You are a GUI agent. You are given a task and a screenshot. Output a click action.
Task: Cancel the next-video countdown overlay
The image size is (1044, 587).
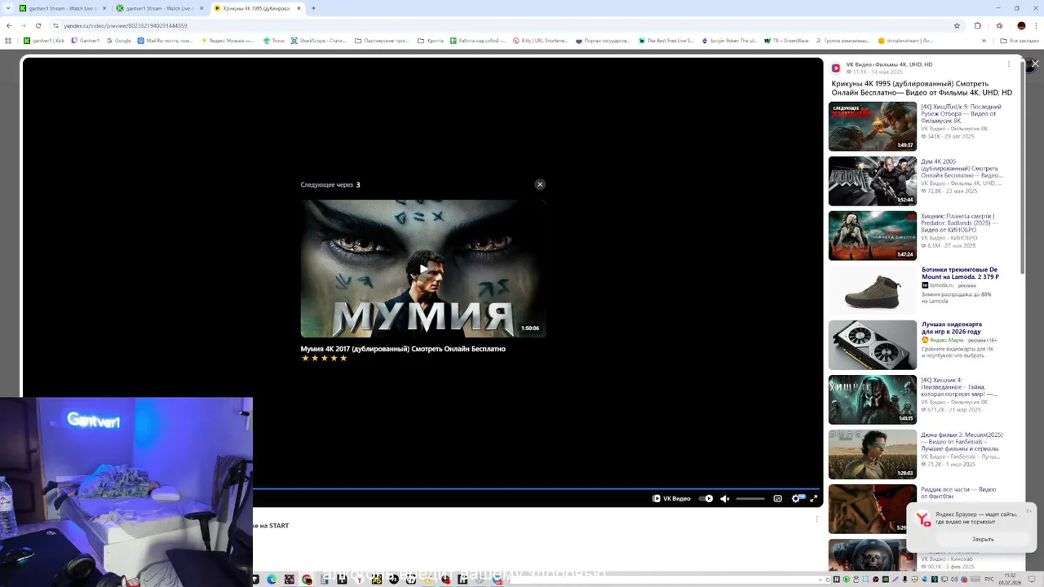coord(540,184)
